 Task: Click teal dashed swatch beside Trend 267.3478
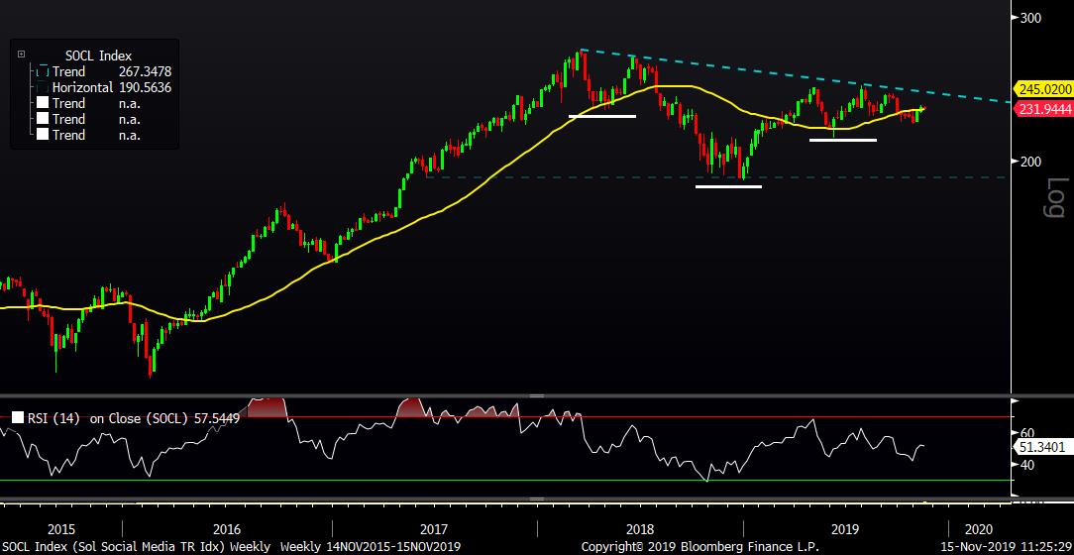(x=43, y=72)
